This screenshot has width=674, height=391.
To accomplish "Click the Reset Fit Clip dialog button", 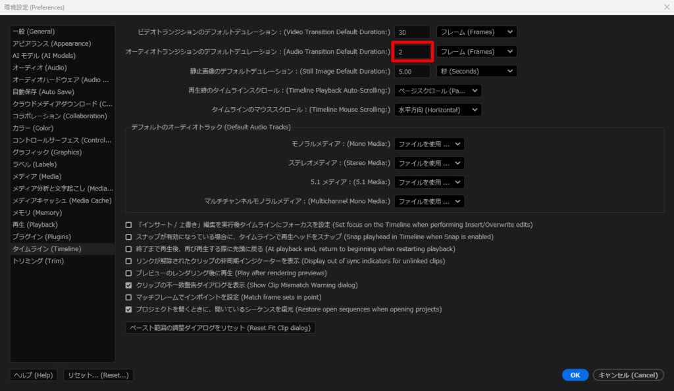I will coord(220,328).
